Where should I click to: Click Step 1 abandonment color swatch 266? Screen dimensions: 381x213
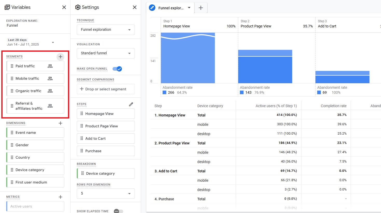point(164,92)
